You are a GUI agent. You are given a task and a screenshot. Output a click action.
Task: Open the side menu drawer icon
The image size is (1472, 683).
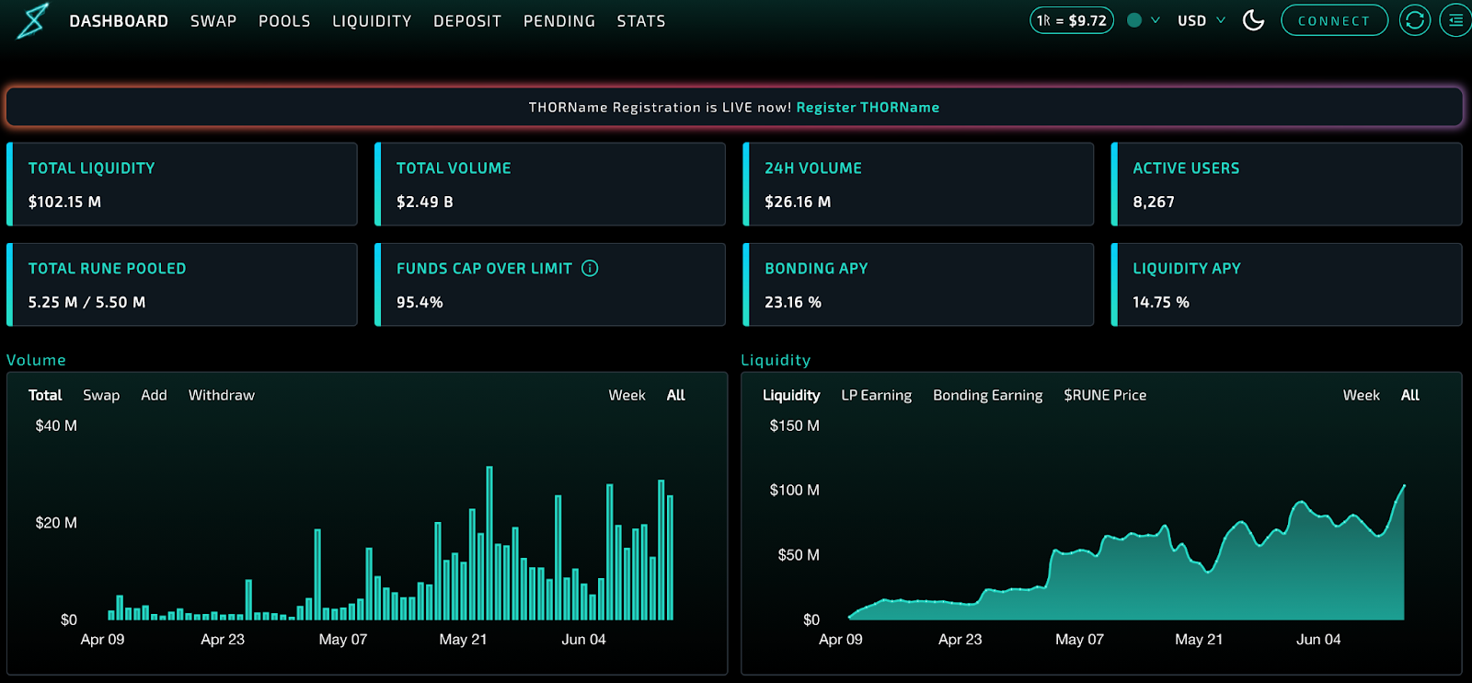[x=1455, y=20]
